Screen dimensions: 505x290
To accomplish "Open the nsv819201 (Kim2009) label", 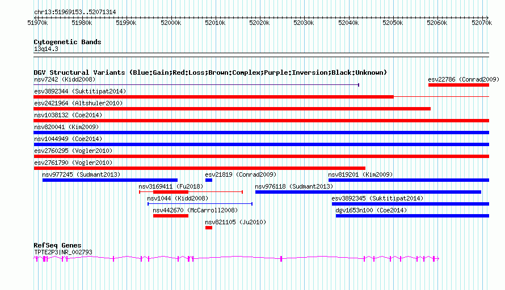I will coord(360,174).
